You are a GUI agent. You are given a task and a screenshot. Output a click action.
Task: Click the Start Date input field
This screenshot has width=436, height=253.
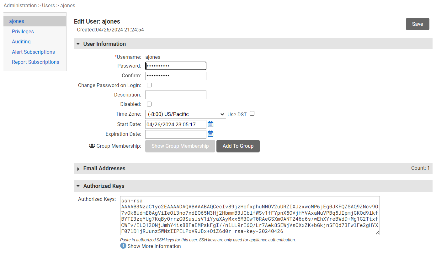pos(176,124)
